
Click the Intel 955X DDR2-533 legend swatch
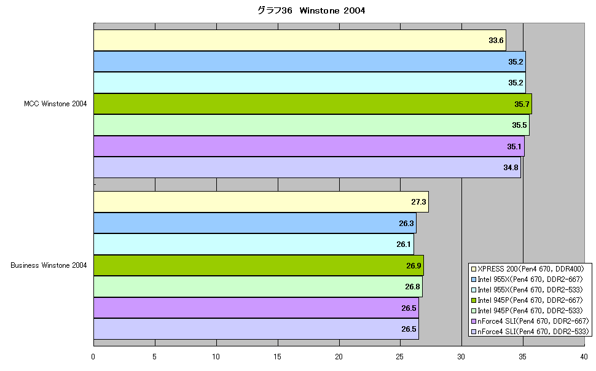[474, 290]
